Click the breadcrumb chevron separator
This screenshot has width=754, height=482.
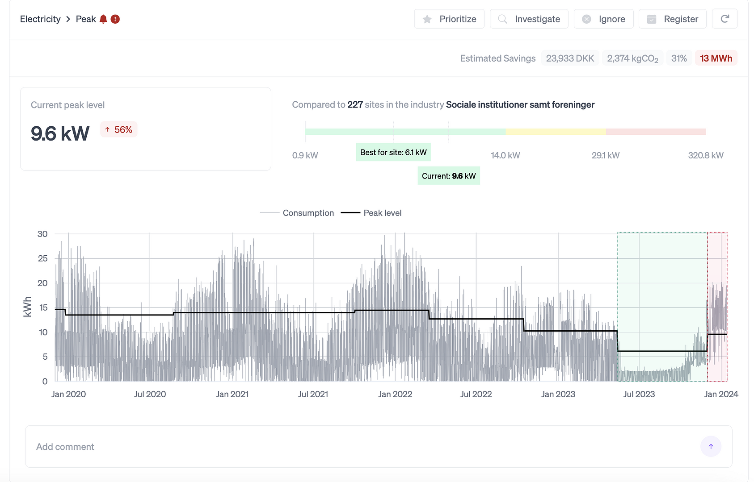pos(68,19)
